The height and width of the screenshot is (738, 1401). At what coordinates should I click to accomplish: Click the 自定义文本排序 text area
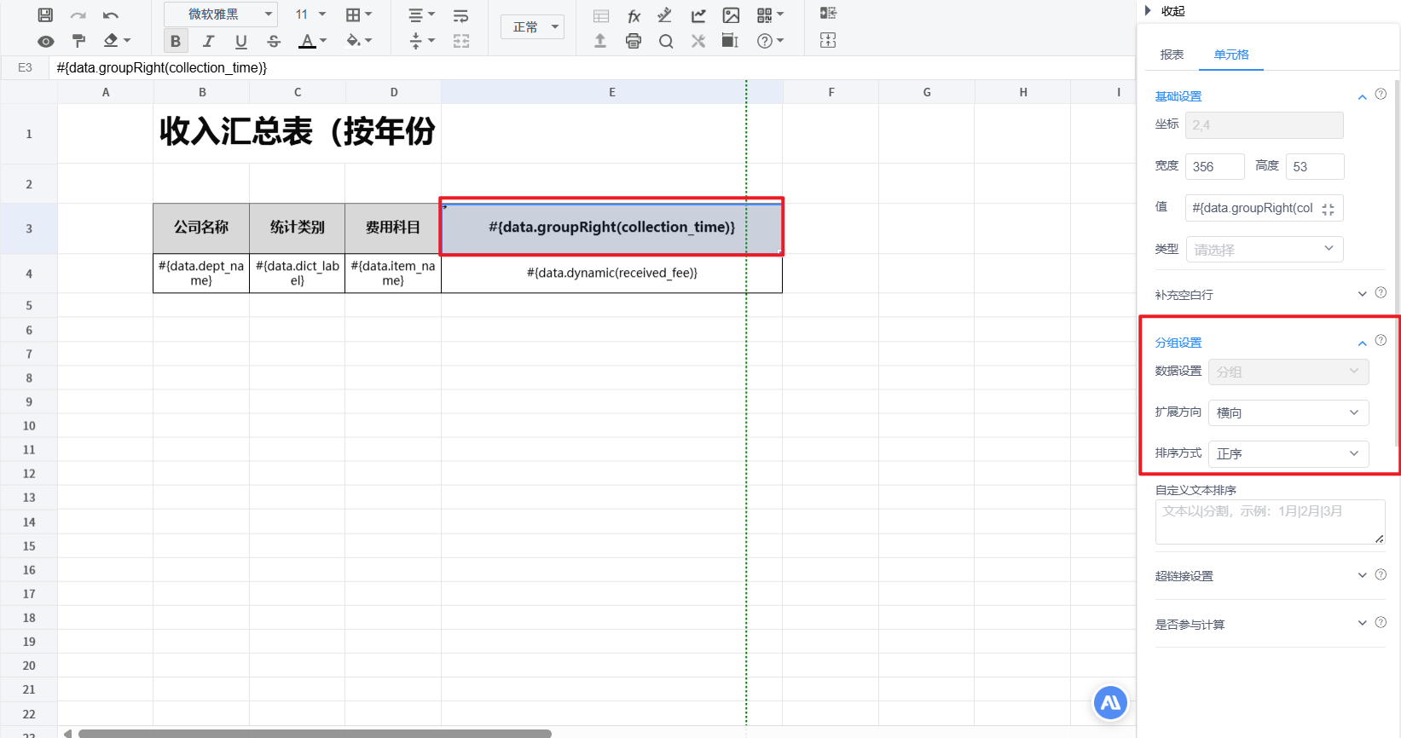(x=1270, y=522)
